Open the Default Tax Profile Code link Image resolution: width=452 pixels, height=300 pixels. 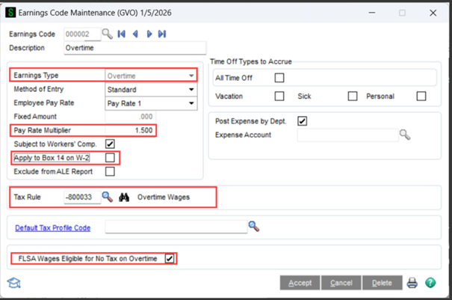click(55, 226)
